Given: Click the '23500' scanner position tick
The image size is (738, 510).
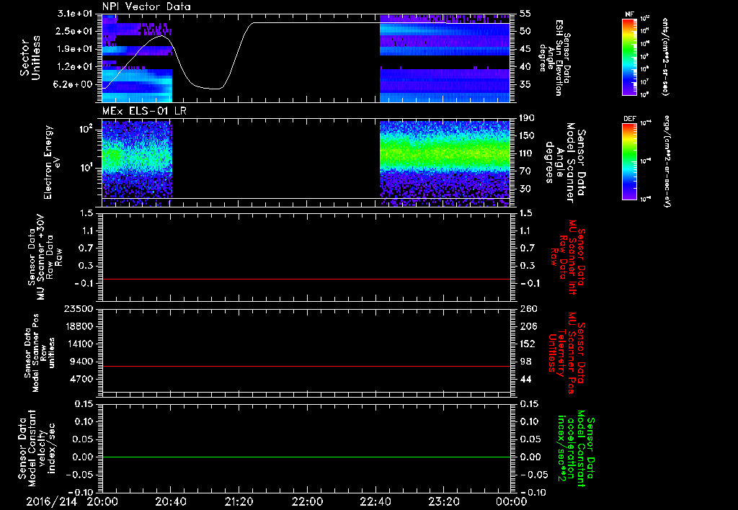Looking at the screenshot, I should pyautogui.click(x=79, y=309).
